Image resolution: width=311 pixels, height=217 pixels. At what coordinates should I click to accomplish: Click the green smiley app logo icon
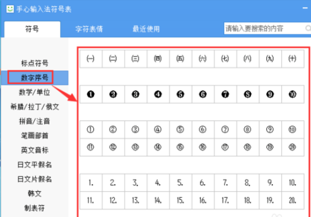tap(10, 9)
